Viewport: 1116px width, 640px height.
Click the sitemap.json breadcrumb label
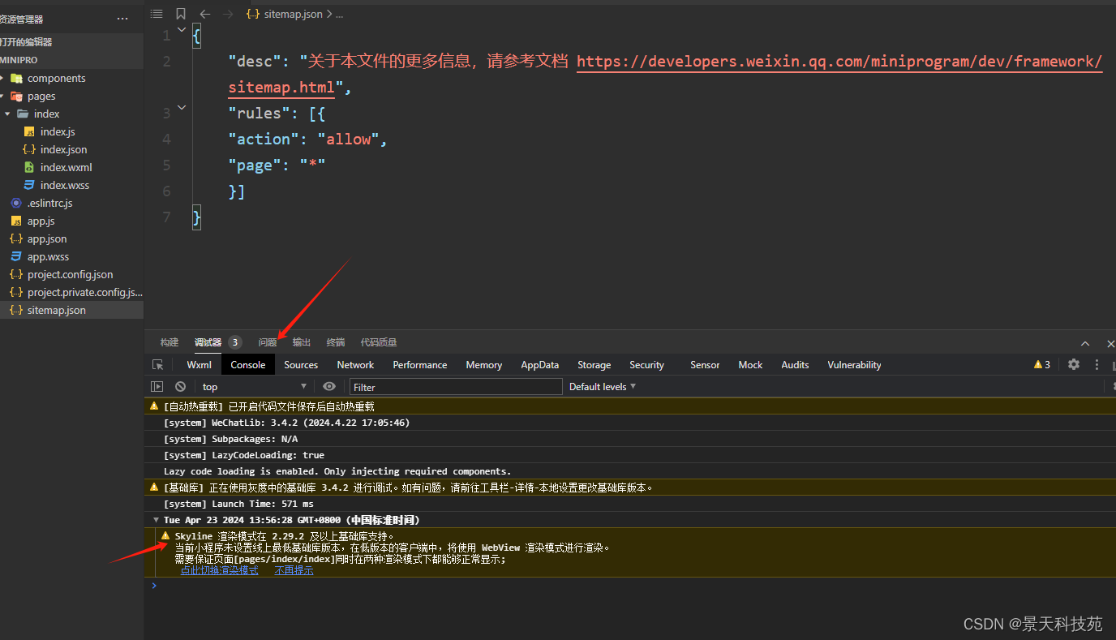[x=293, y=14]
